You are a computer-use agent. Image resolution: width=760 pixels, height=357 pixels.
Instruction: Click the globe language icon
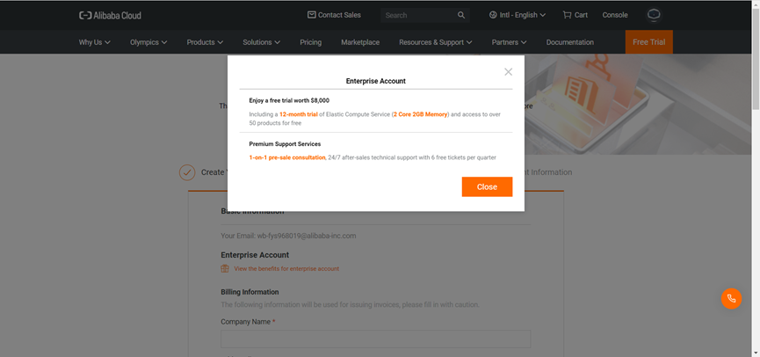(x=493, y=15)
